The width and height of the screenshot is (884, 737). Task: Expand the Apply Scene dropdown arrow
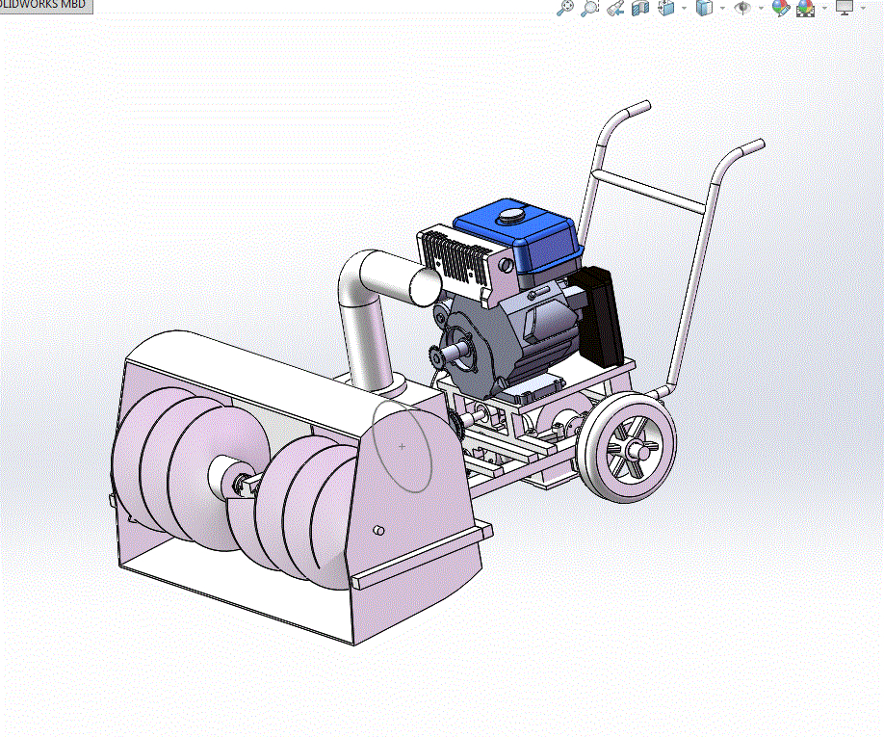click(x=824, y=8)
